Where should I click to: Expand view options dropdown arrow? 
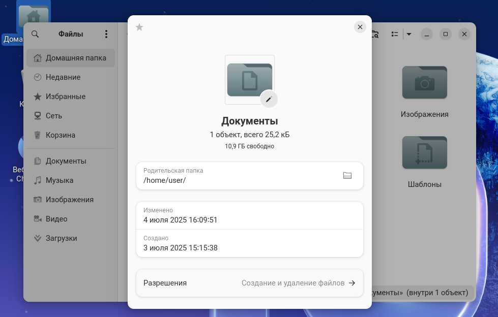[408, 34]
